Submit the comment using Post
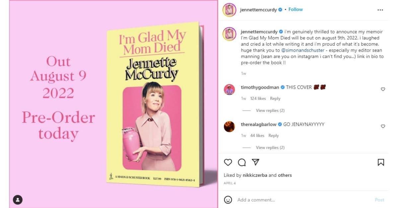Viewport: 398px width, 208px height. tap(379, 200)
